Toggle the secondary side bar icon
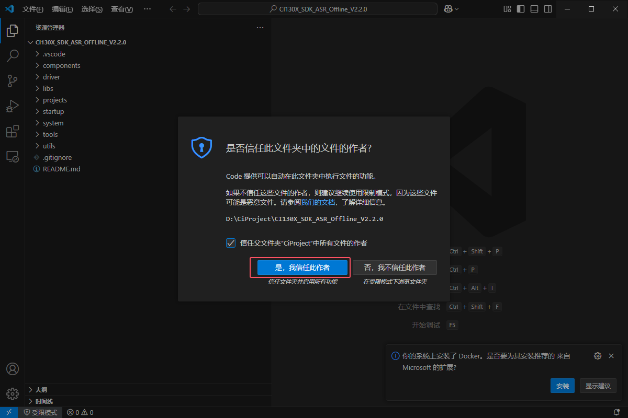Screen dimensions: 628x418 coord(547,9)
